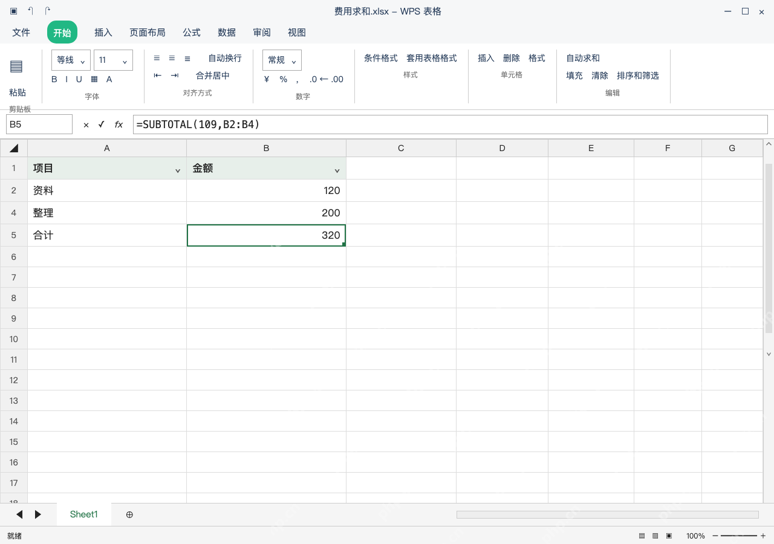Cancel formula entry with the × icon
The height and width of the screenshot is (544, 774).
86,125
